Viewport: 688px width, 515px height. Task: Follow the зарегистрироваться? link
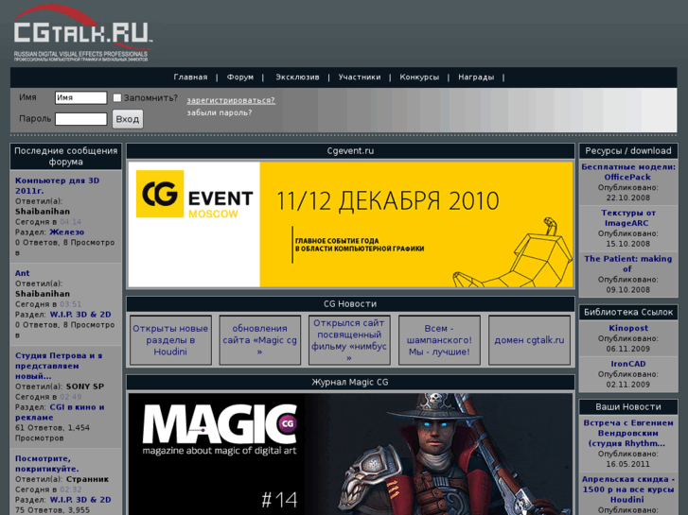coord(231,100)
